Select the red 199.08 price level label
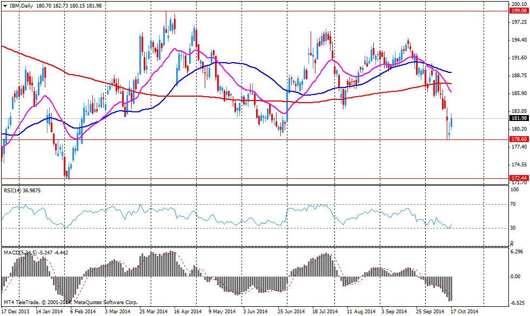Viewport: 530px width, 316px height. (519, 10)
